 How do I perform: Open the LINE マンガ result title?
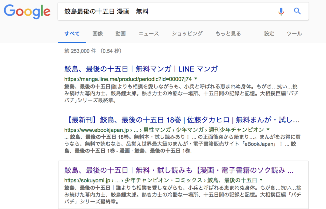tap(141, 69)
